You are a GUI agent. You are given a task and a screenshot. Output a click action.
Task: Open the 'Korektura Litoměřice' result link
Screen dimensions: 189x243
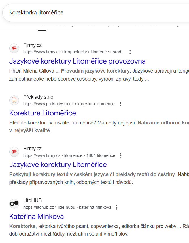[x=43, y=113]
